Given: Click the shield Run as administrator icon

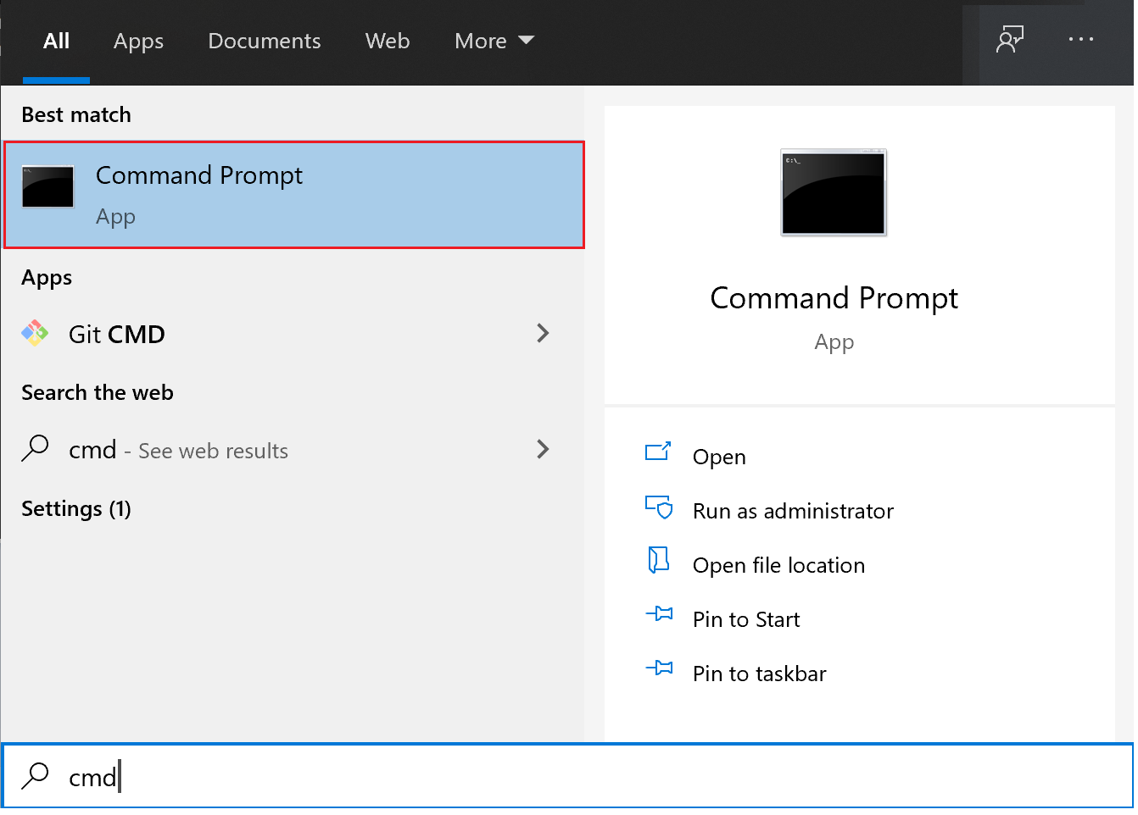Looking at the screenshot, I should click(659, 507).
